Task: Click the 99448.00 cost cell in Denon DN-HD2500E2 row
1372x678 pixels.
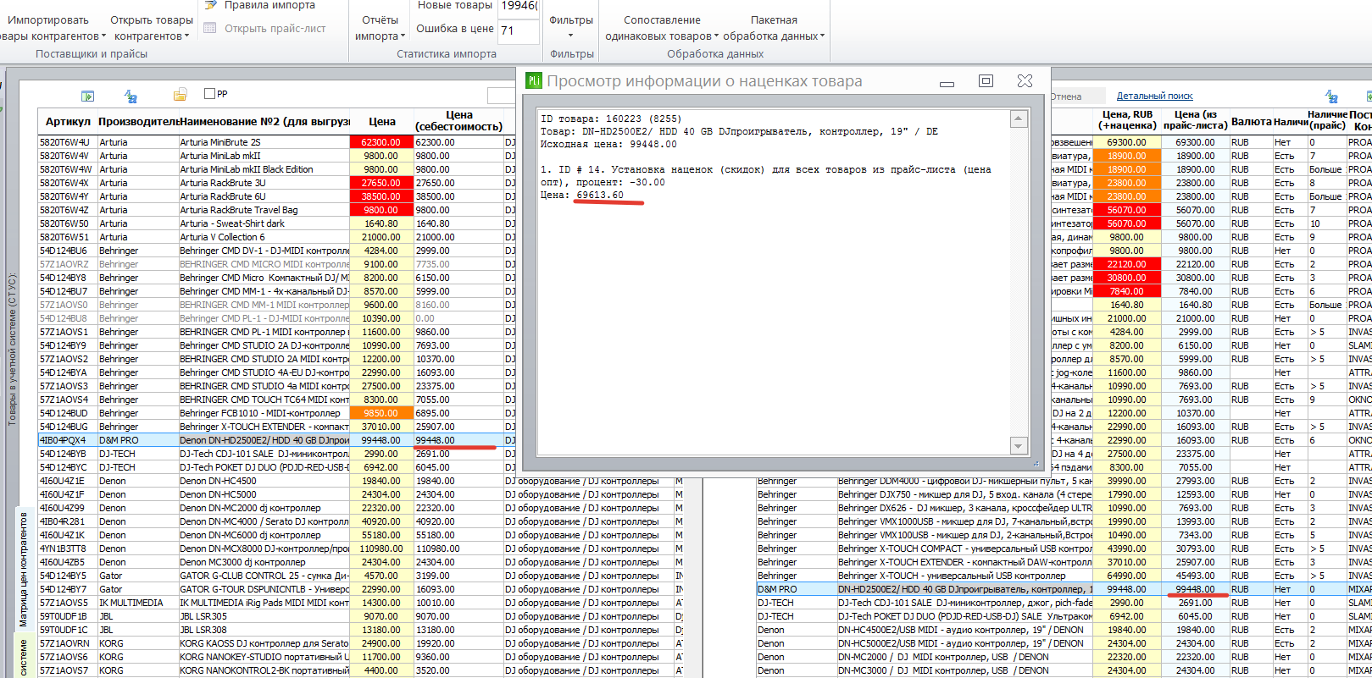Action: [458, 440]
